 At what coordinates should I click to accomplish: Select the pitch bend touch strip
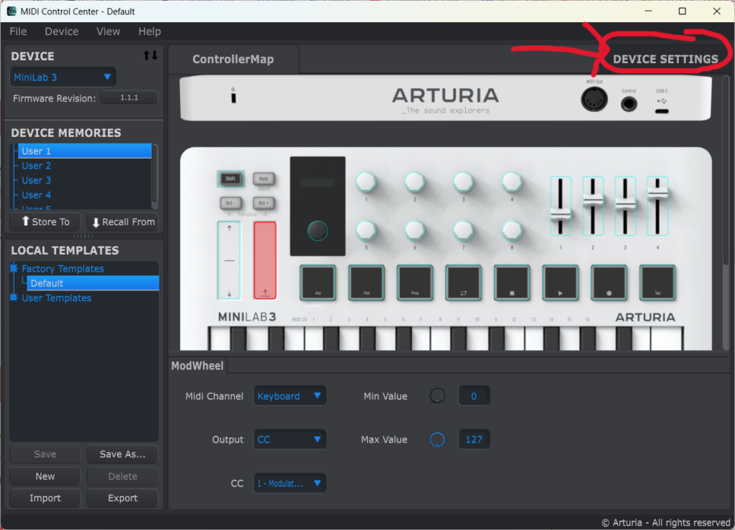click(229, 260)
